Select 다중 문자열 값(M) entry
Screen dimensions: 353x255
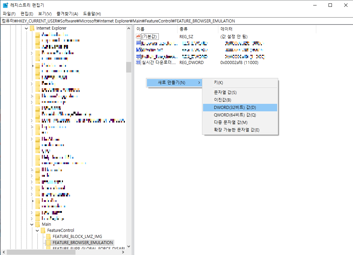[x=240, y=123]
